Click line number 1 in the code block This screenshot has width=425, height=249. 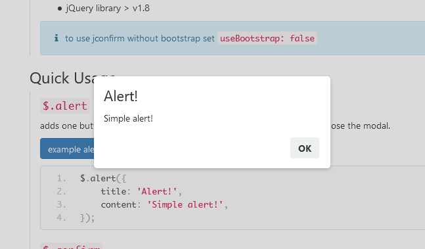[61, 178]
